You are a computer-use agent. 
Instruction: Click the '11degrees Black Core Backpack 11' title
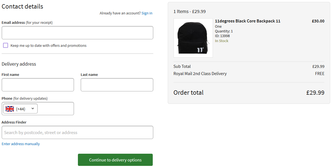(248, 21)
